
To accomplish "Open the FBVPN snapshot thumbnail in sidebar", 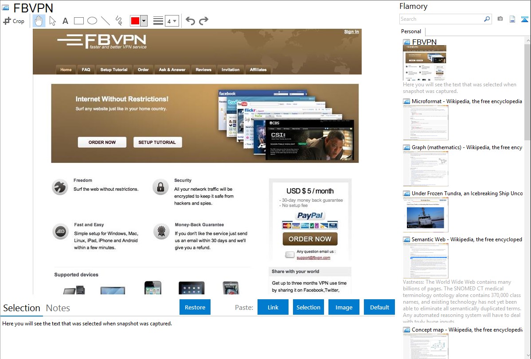I will [425, 62].
